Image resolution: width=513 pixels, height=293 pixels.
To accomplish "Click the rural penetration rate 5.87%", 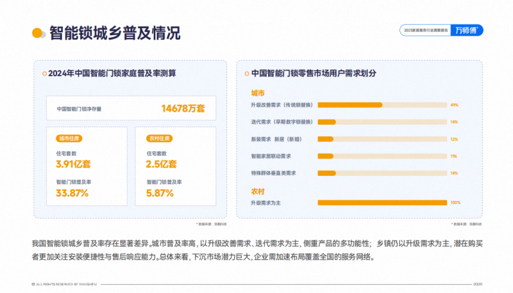I will [x=159, y=193].
